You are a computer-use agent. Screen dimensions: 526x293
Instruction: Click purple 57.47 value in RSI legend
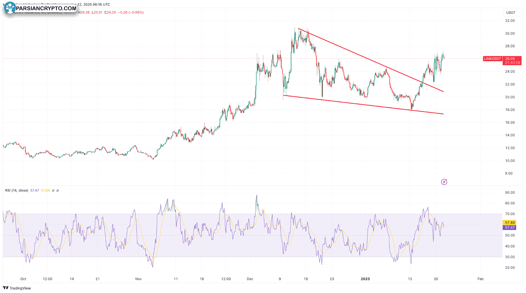35,190
